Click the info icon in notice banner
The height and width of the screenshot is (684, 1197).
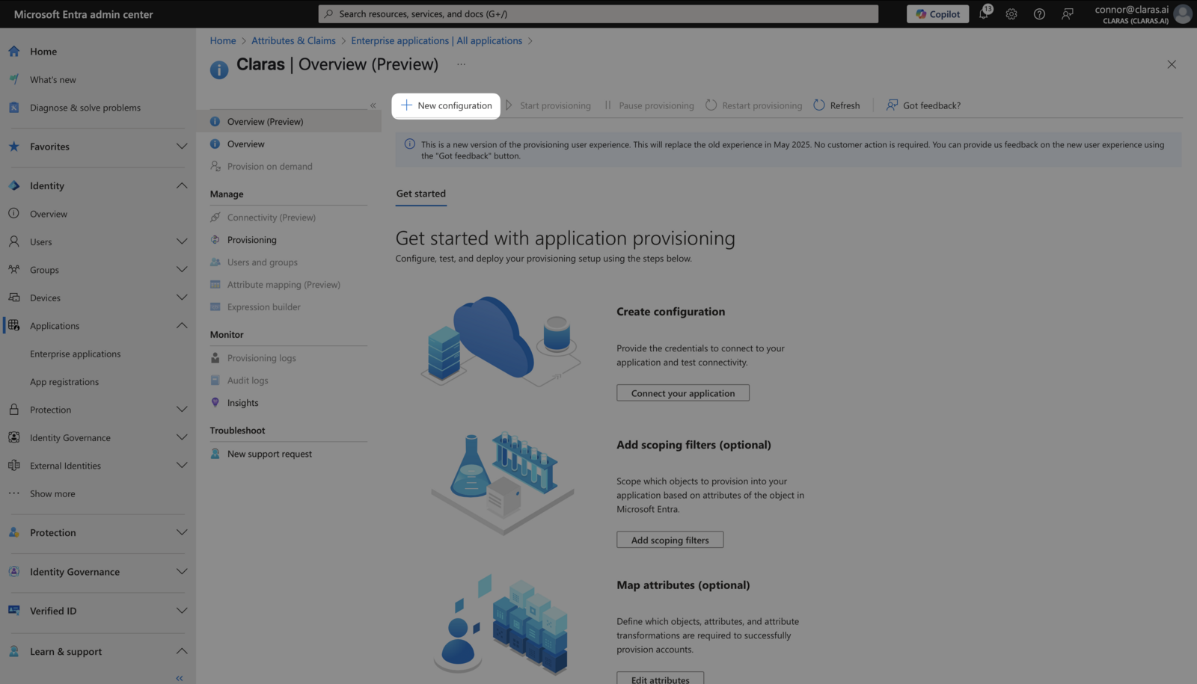point(410,144)
